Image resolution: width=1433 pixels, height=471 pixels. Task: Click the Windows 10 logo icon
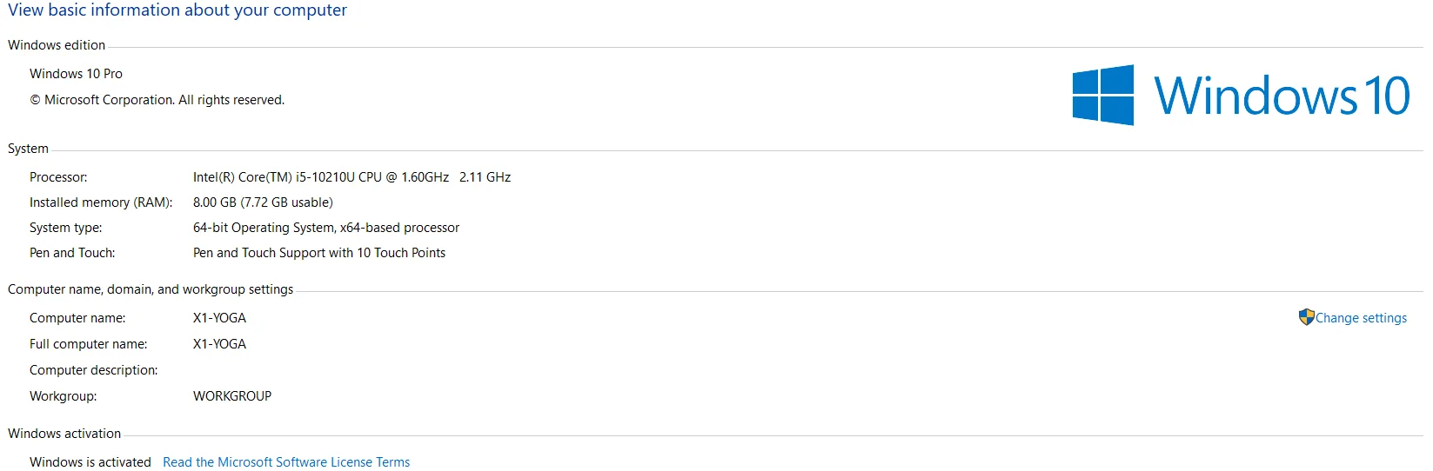tap(1102, 95)
